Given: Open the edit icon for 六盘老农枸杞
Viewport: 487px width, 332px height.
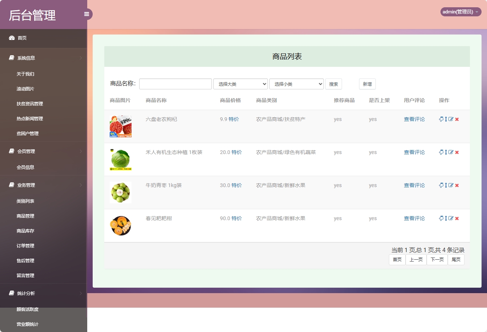Looking at the screenshot, I should click(x=451, y=119).
